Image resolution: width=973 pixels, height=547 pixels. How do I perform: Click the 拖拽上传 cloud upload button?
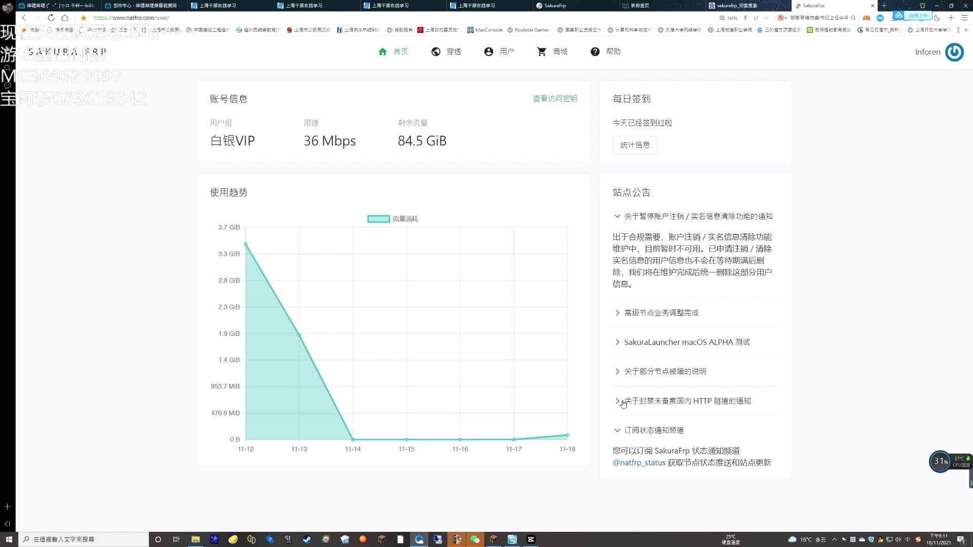(x=913, y=16)
